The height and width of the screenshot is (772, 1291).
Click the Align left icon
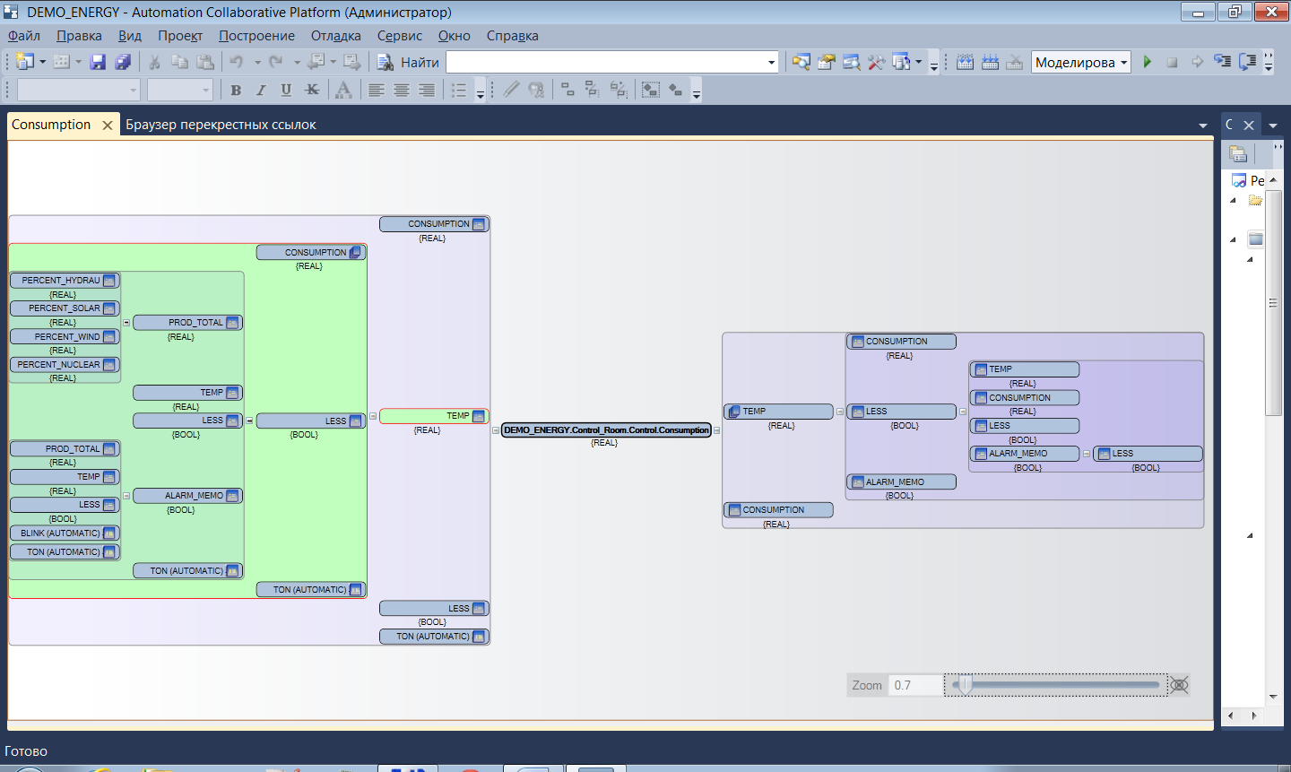coord(377,90)
